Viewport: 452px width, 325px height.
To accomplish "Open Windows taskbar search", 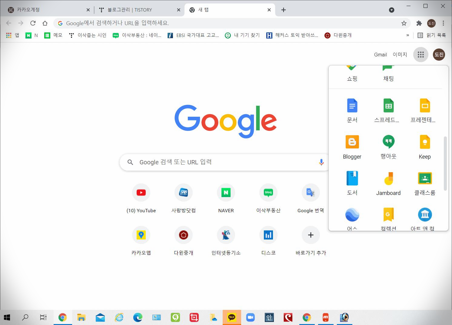I will 25,317.
